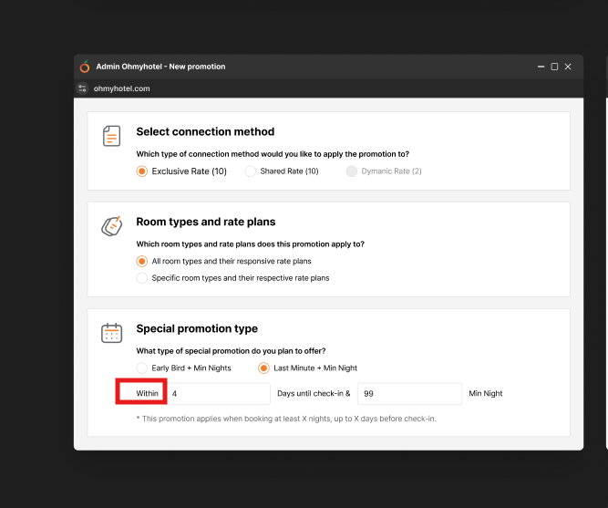Viewport: 608px width, 508px height.
Task: Click the special promotion calendar icon
Action: (x=111, y=333)
